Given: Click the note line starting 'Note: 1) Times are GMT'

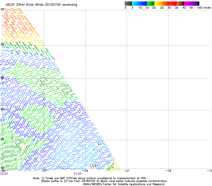Looking at the screenshot, I should point(89,178).
